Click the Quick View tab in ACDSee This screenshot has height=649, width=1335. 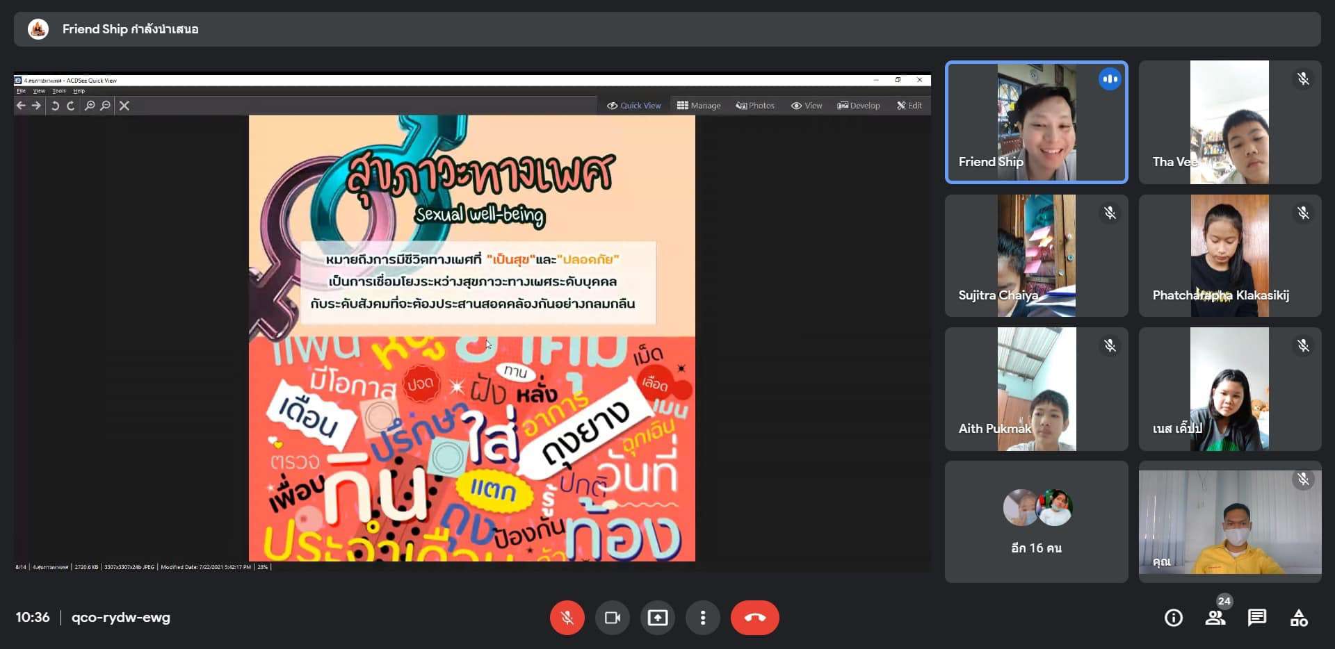633,106
